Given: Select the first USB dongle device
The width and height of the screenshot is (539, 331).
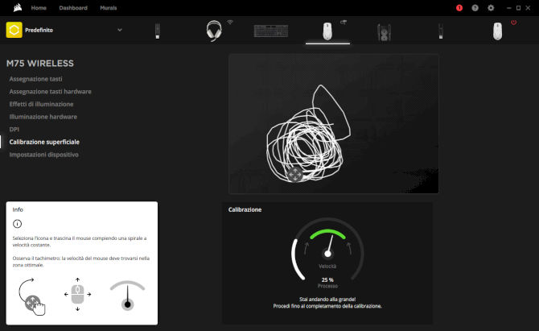Looking at the screenshot, I should 158,31.
